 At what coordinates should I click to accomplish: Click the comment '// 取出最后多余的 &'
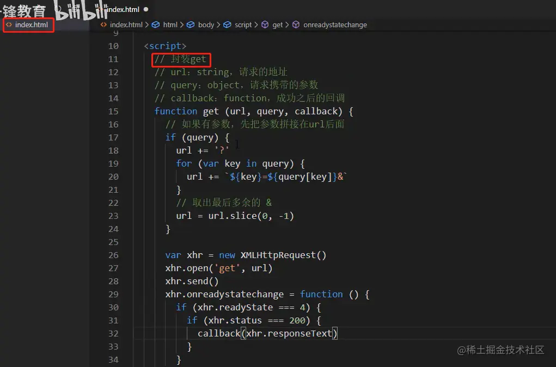(x=224, y=203)
